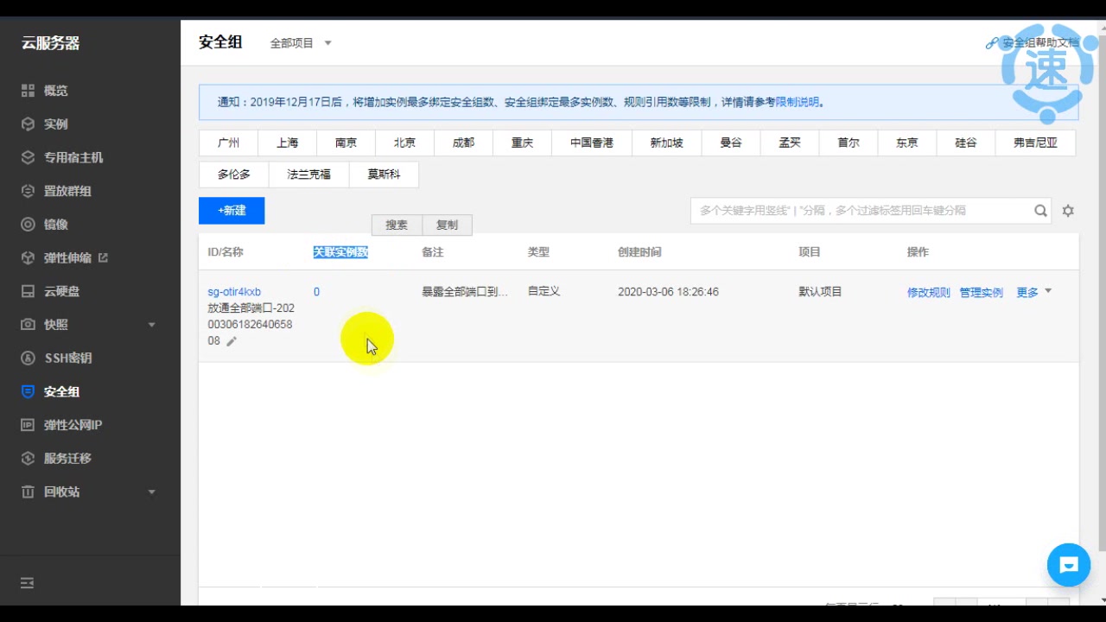1106x622 pixels.
Task: Select 置放群组 placement groups
Action: [67, 191]
